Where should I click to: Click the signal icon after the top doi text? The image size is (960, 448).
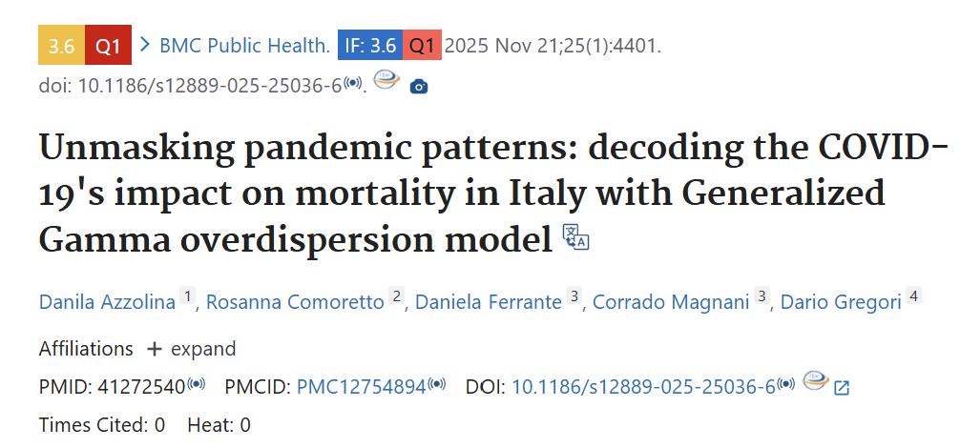click(353, 83)
